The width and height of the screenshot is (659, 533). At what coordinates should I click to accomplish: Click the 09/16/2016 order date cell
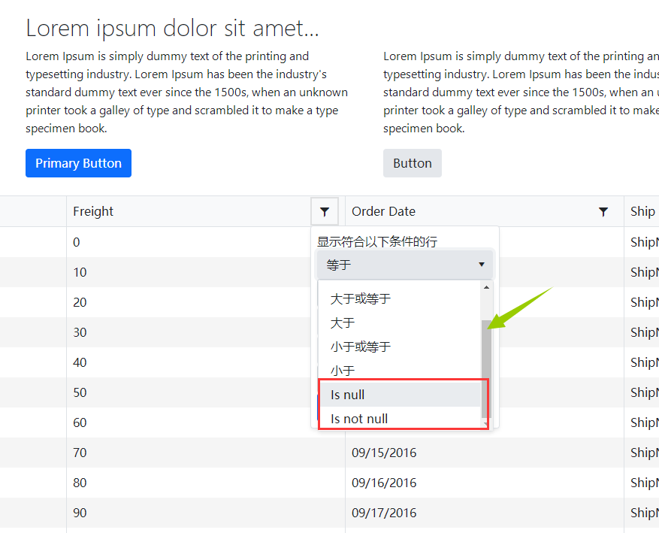(384, 483)
